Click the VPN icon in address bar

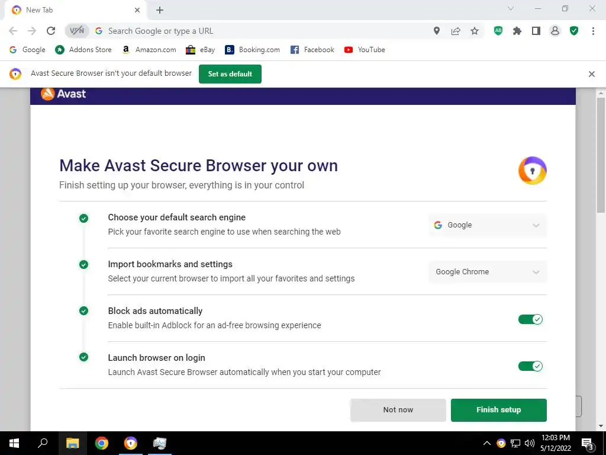[x=76, y=31]
